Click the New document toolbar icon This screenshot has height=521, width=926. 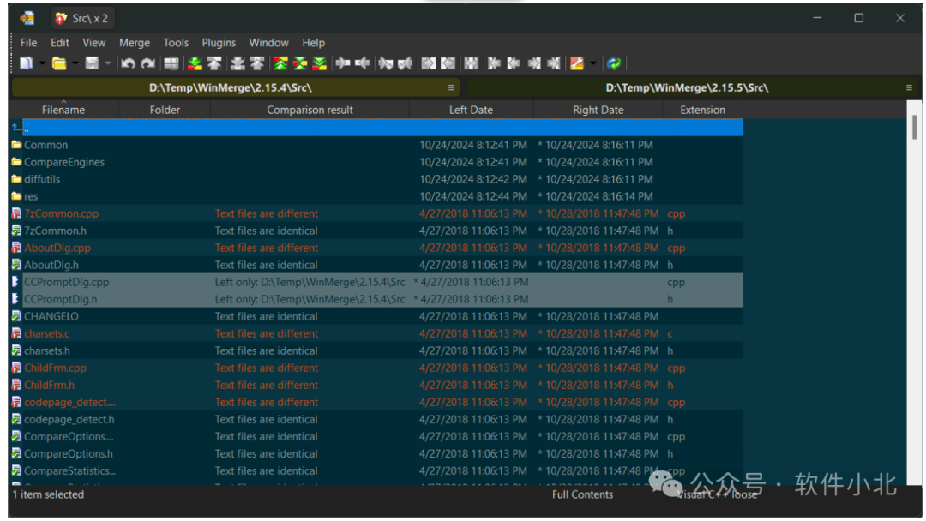point(27,63)
